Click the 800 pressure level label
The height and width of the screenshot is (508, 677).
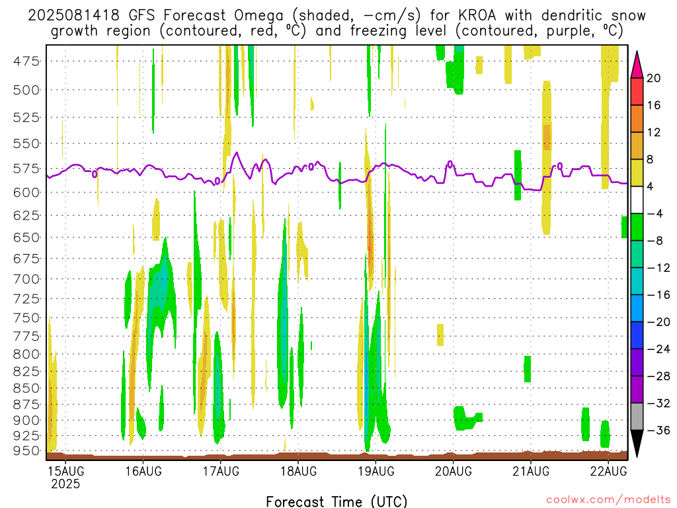tap(26, 355)
